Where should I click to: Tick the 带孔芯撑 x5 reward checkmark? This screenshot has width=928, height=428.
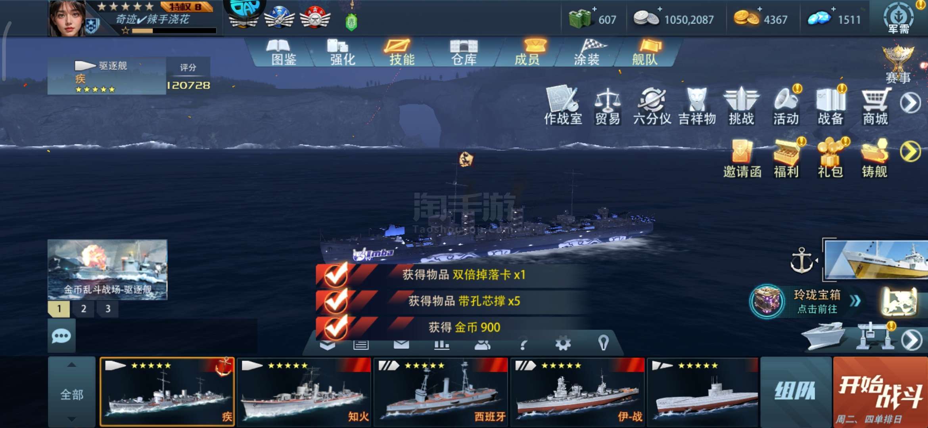pos(336,302)
